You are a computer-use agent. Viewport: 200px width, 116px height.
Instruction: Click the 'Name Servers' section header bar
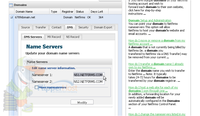click(69, 62)
